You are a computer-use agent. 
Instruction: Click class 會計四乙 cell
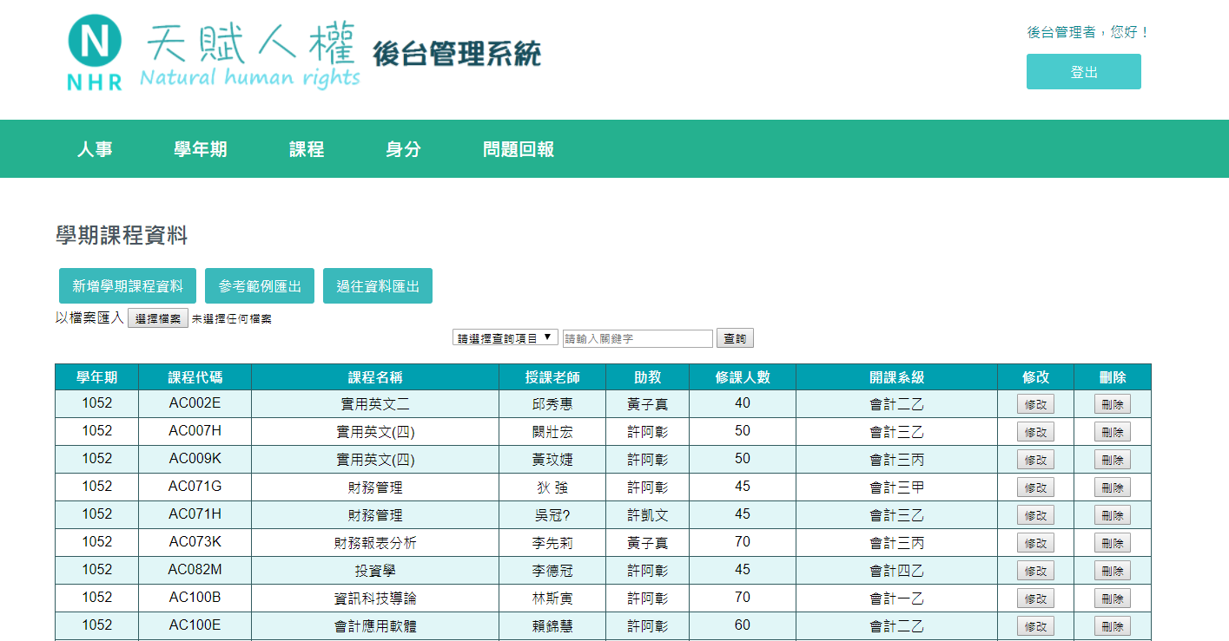pos(897,570)
